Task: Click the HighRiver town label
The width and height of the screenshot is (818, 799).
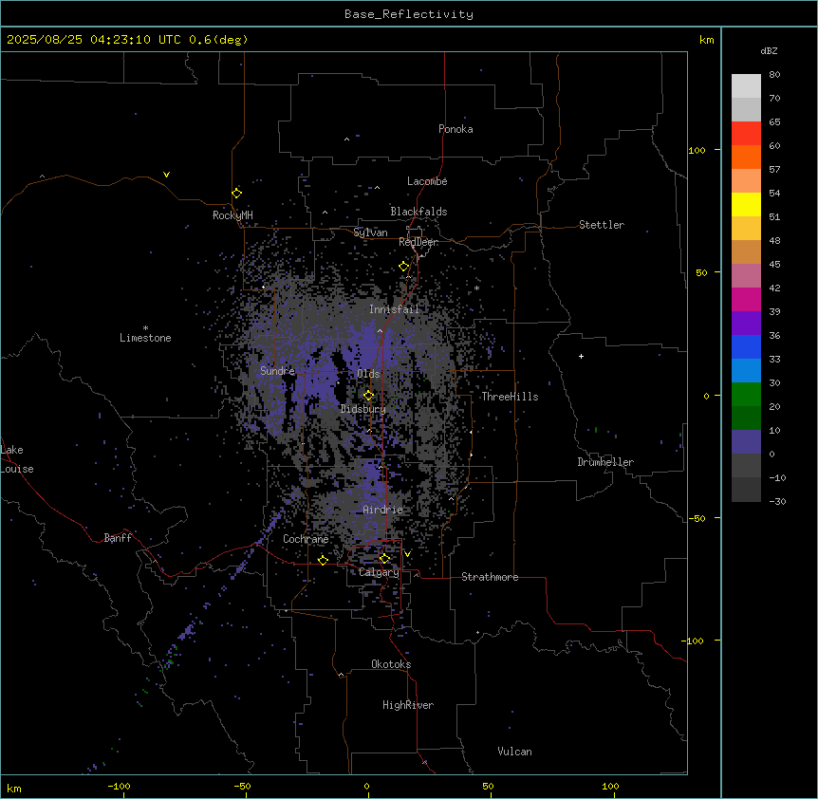Action: pyautogui.click(x=408, y=705)
